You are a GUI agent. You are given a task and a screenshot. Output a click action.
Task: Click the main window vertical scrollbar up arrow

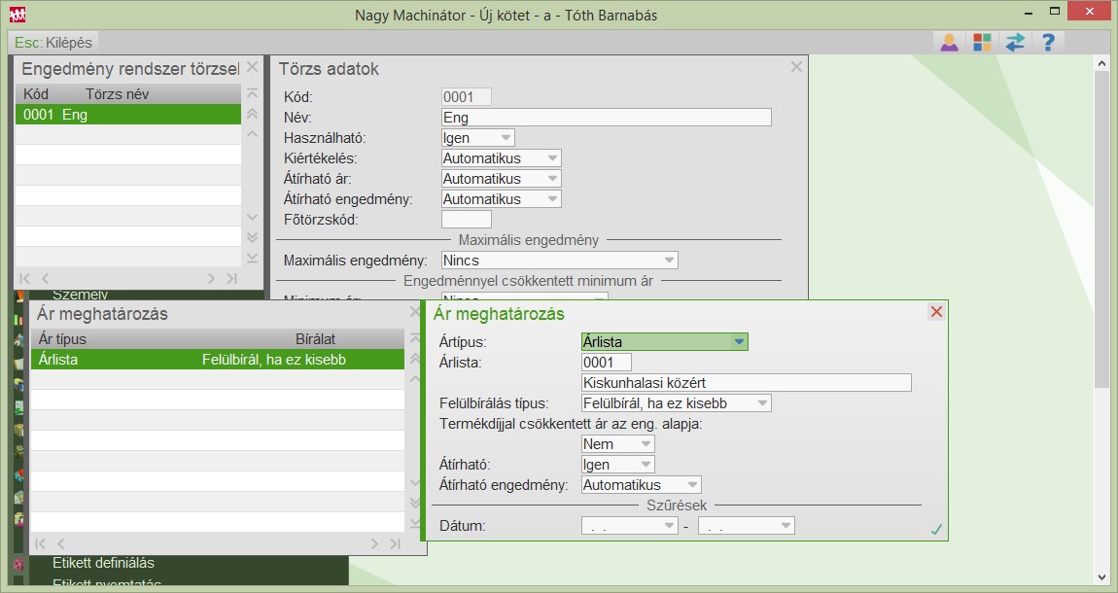click(1102, 64)
